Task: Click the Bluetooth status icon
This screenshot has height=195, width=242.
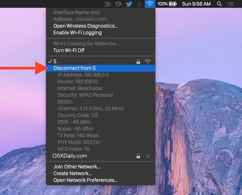Action: 139,4
